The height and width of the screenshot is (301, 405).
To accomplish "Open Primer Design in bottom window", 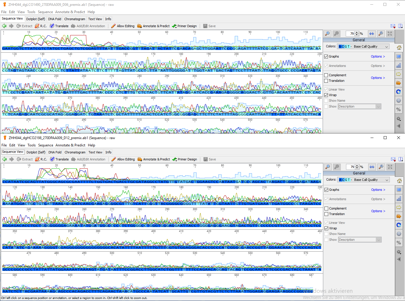I will (185, 159).
